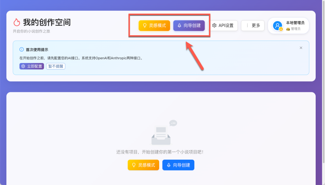Click the 立即配置 button to configure AI
The image size is (325, 185).
pyautogui.click(x=32, y=66)
